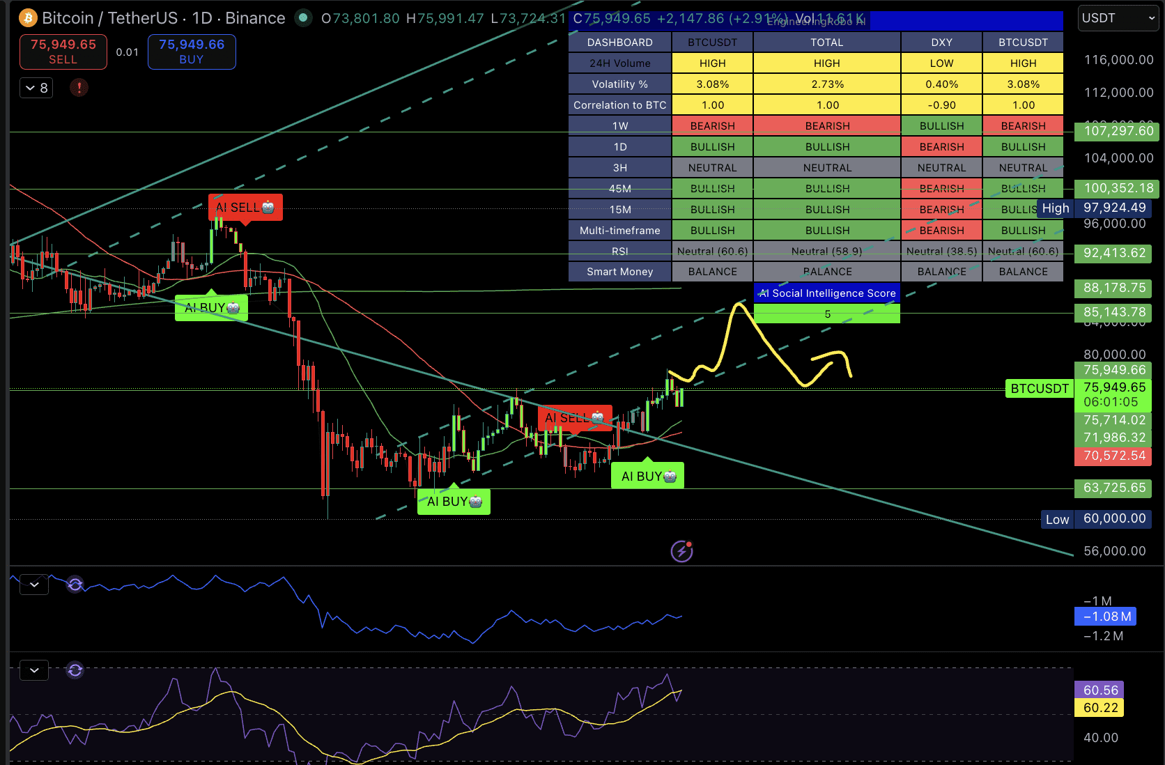Click the AI Social Intelligence Score bar
Image resolution: width=1165 pixels, height=765 pixels.
pyautogui.click(x=826, y=293)
